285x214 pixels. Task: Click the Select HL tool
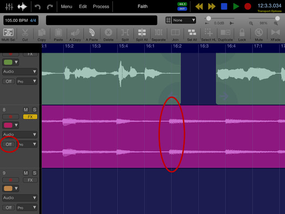208,35
